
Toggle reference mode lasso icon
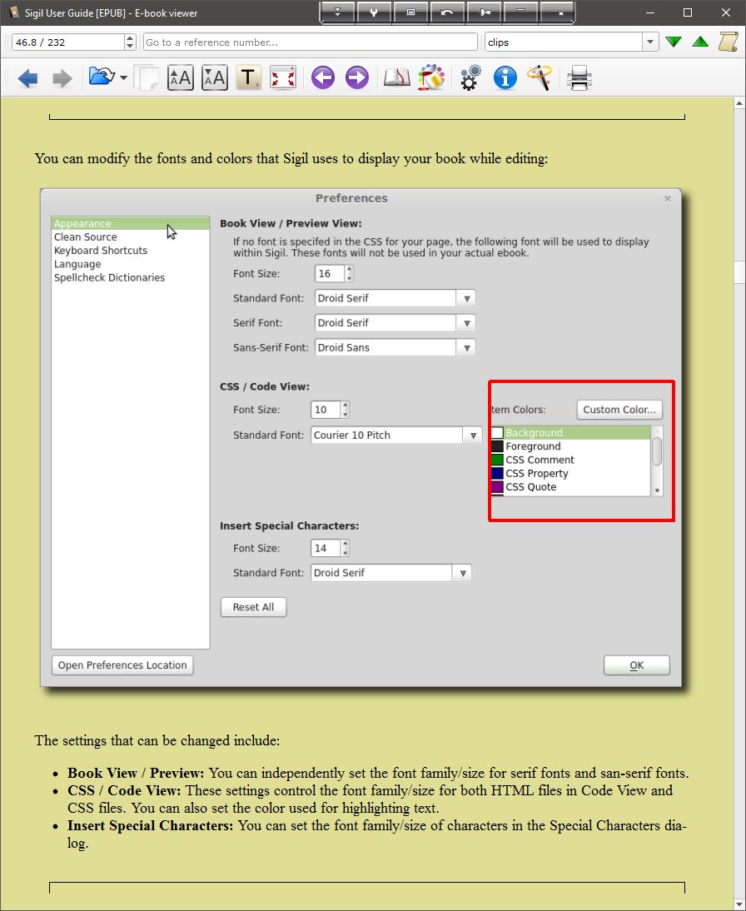pos(540,77)
